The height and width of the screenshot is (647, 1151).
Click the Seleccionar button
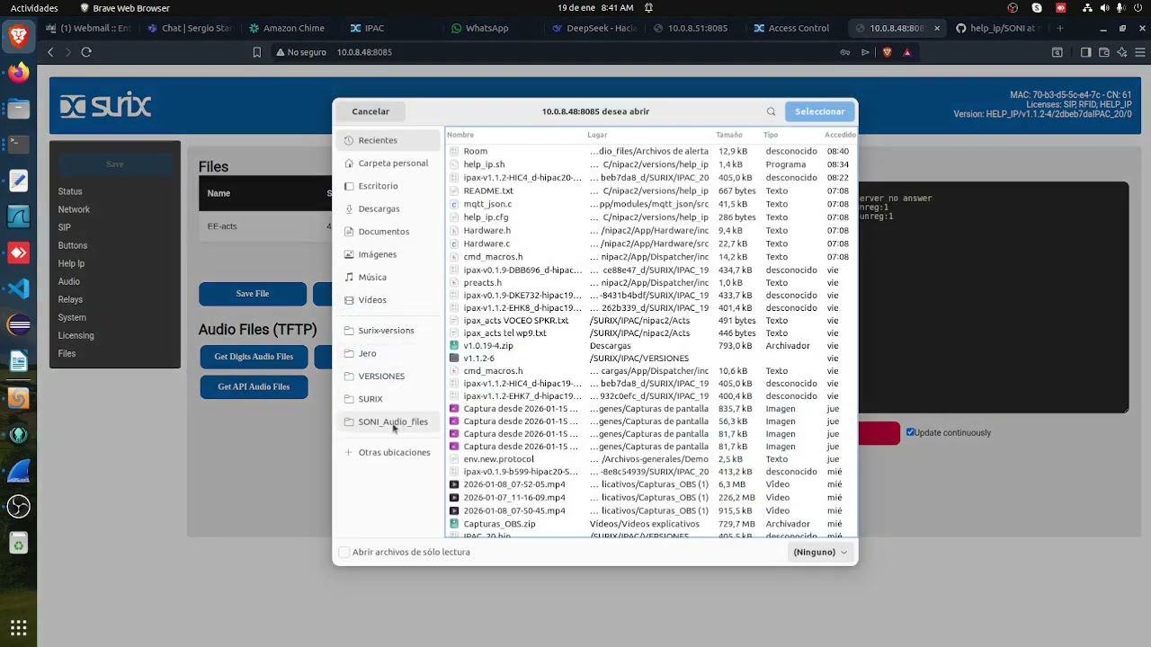(820, 111)
